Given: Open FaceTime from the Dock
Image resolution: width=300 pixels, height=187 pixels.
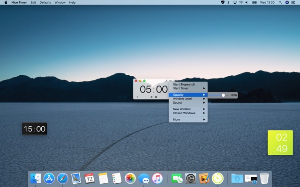Looking at the screenshot, I should (177, 179).
